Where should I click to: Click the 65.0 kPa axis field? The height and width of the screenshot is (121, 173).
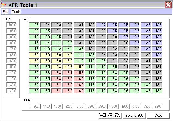(12, 55)
